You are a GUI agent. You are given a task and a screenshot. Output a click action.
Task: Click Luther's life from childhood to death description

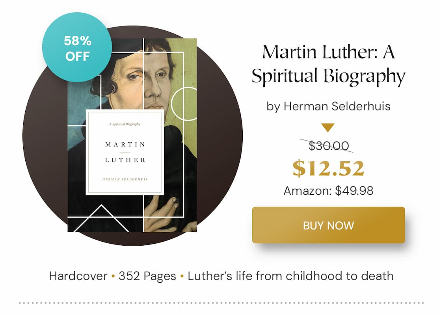point(290,276)
